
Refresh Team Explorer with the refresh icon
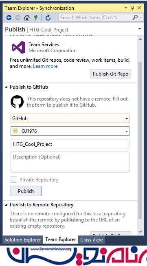pos(48,18)
